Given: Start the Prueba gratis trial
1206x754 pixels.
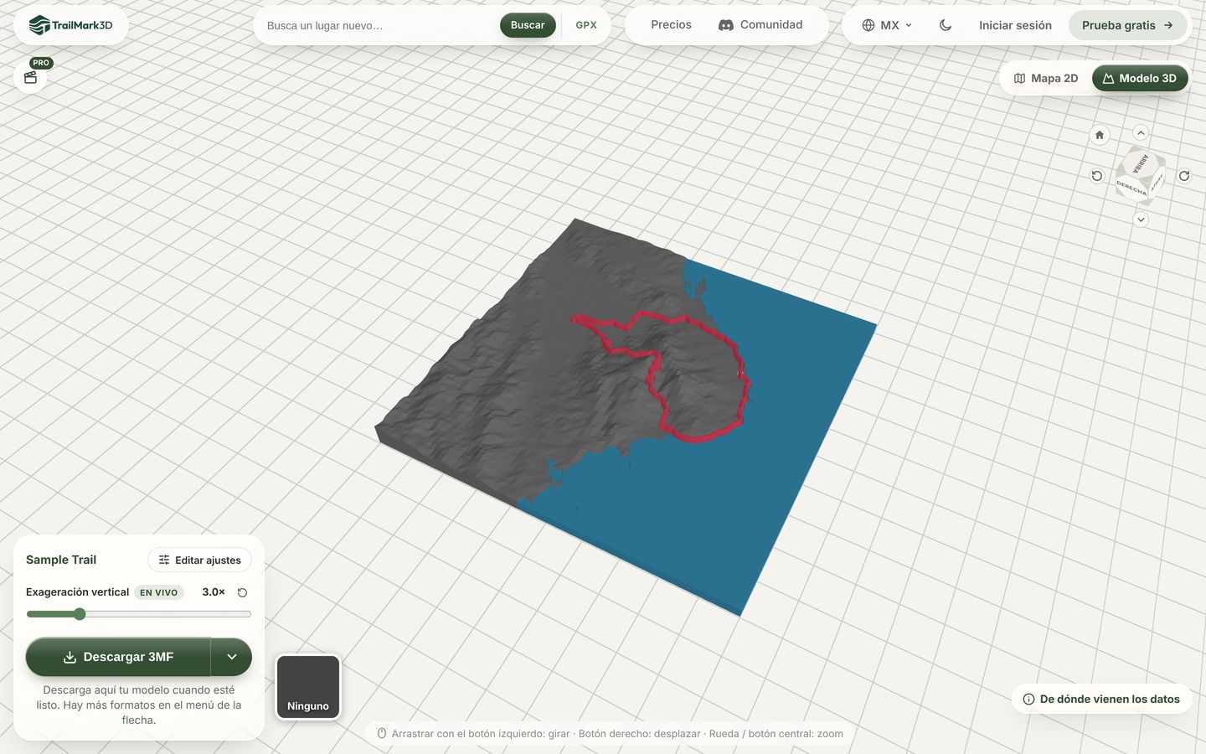Looking at the screenshot, I should pos(1127,25).
